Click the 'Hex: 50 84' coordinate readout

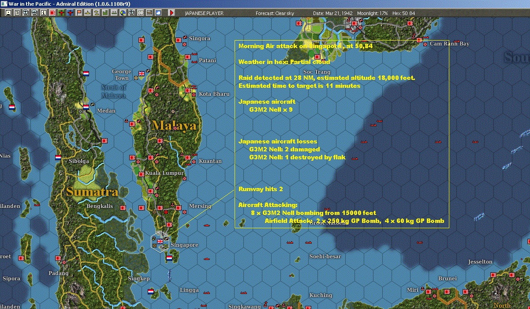(x=403, y=13)
